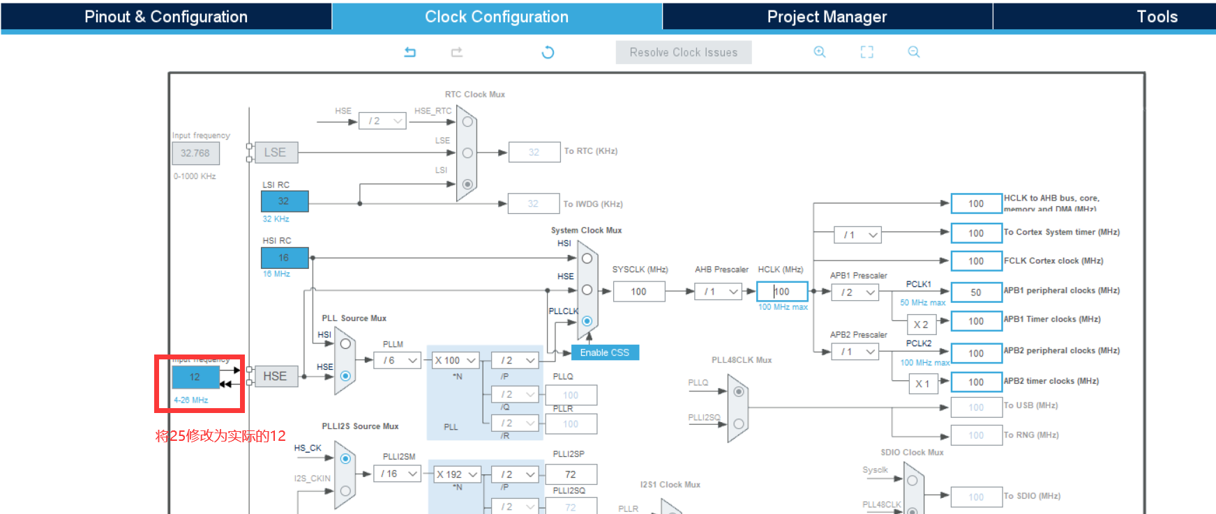The image size is (1216, 514).
Task: Open the Project Manager tab
Action: click(x=827, y=17)
